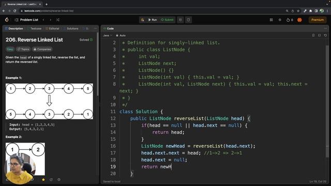The width and height of the screenshot is (331, 186).
Task: Click the share icon next to the star
Action: pos(51,180)
